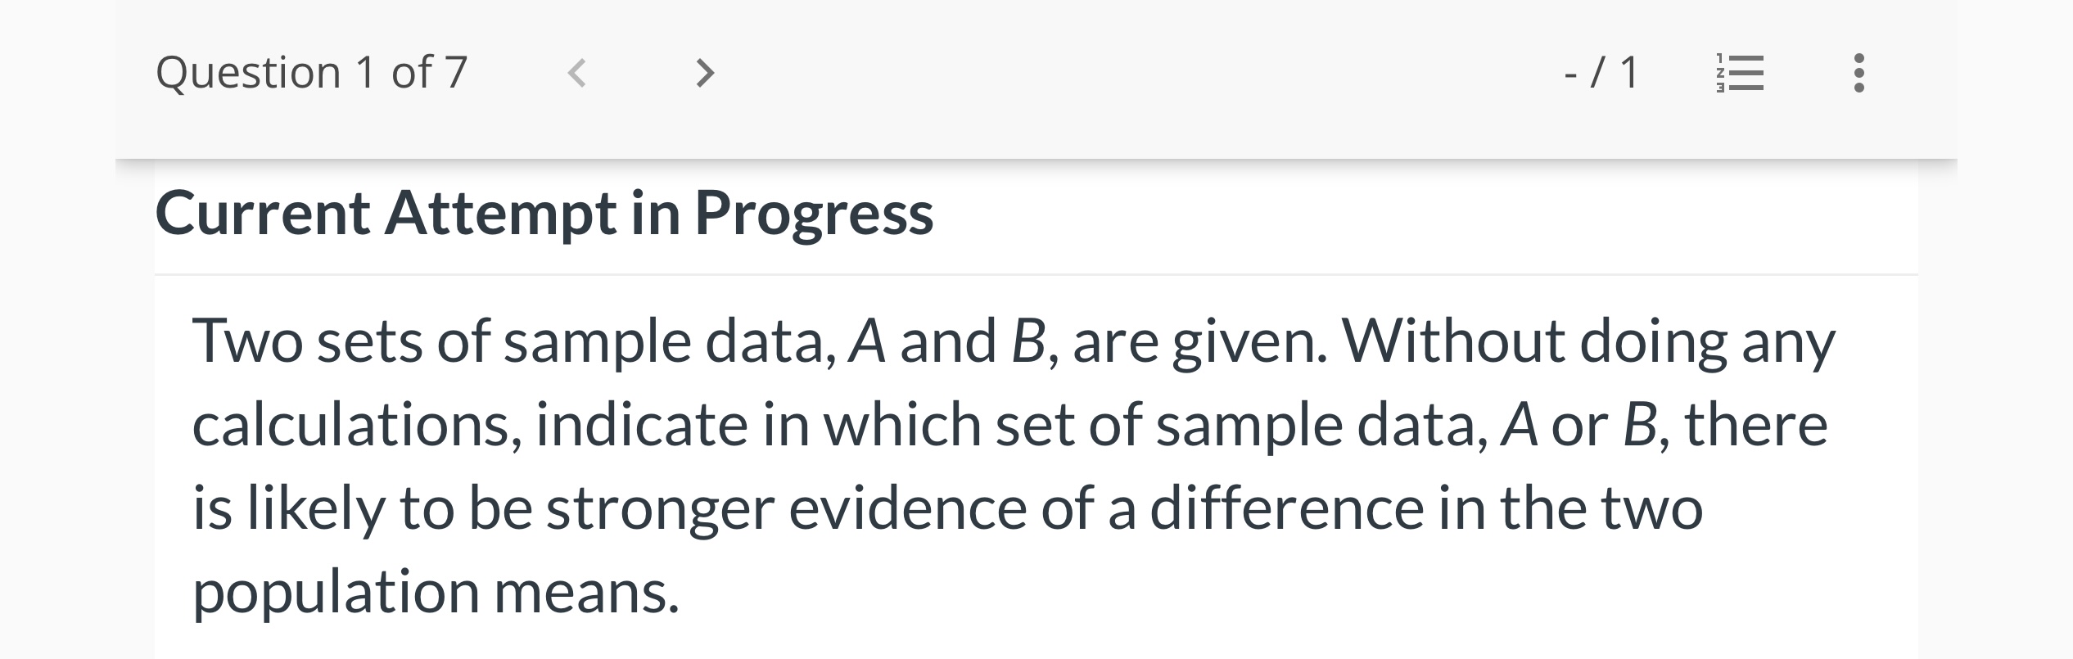Advance to next question with right chevron
2073x659 pixels.
pos(704,74)
